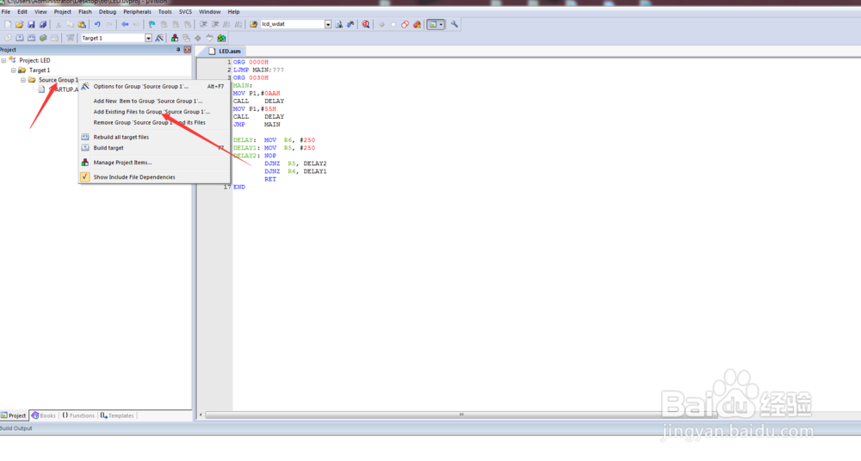
Task: Open the Target 1 dropdown arrow
Action: click(x=148, y=38)
